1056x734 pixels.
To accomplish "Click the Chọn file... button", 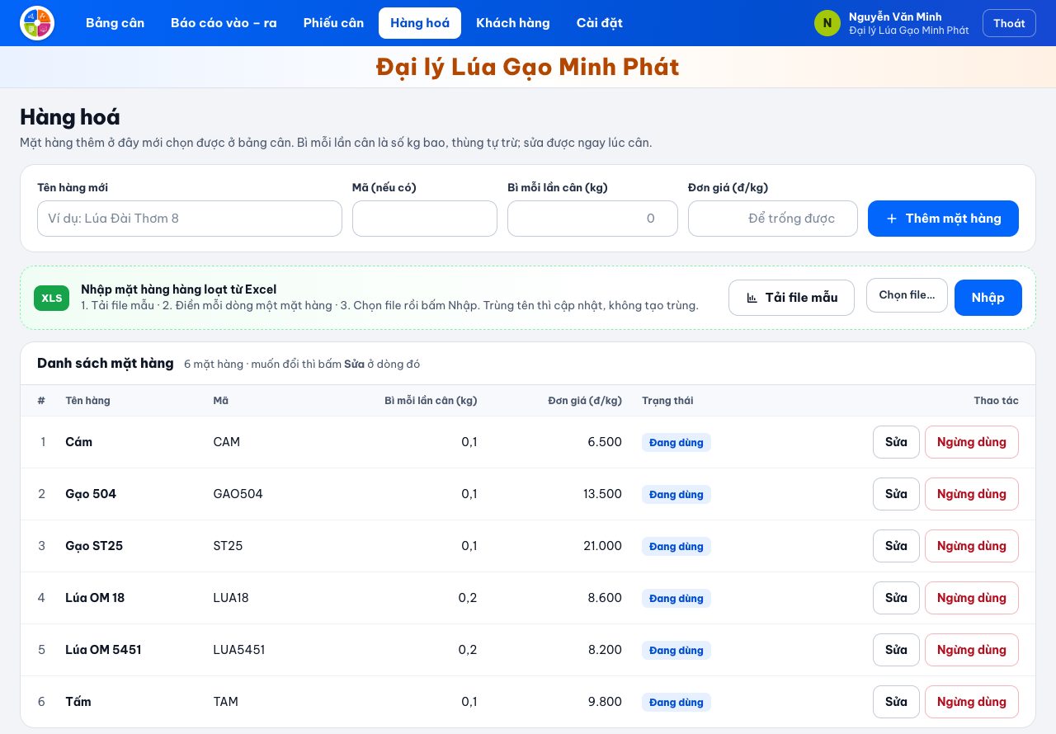I will pyautogui.click(x=907, y=295).
